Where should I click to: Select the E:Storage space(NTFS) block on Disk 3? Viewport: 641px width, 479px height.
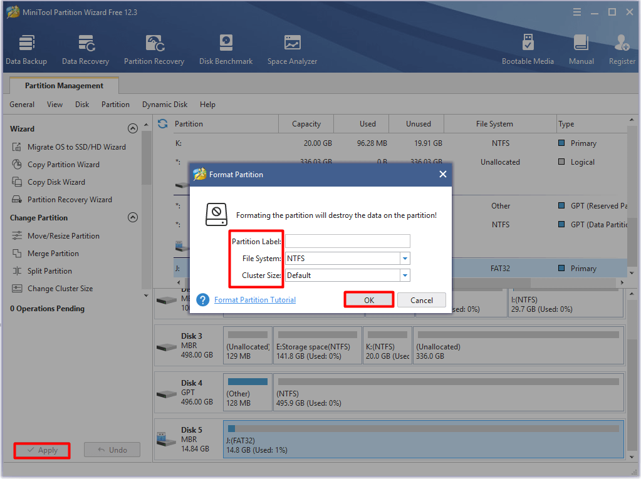[318, 346]
